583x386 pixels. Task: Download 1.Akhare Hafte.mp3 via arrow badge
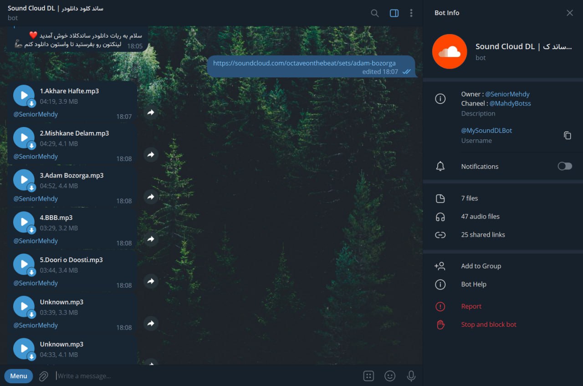(31, 103)
